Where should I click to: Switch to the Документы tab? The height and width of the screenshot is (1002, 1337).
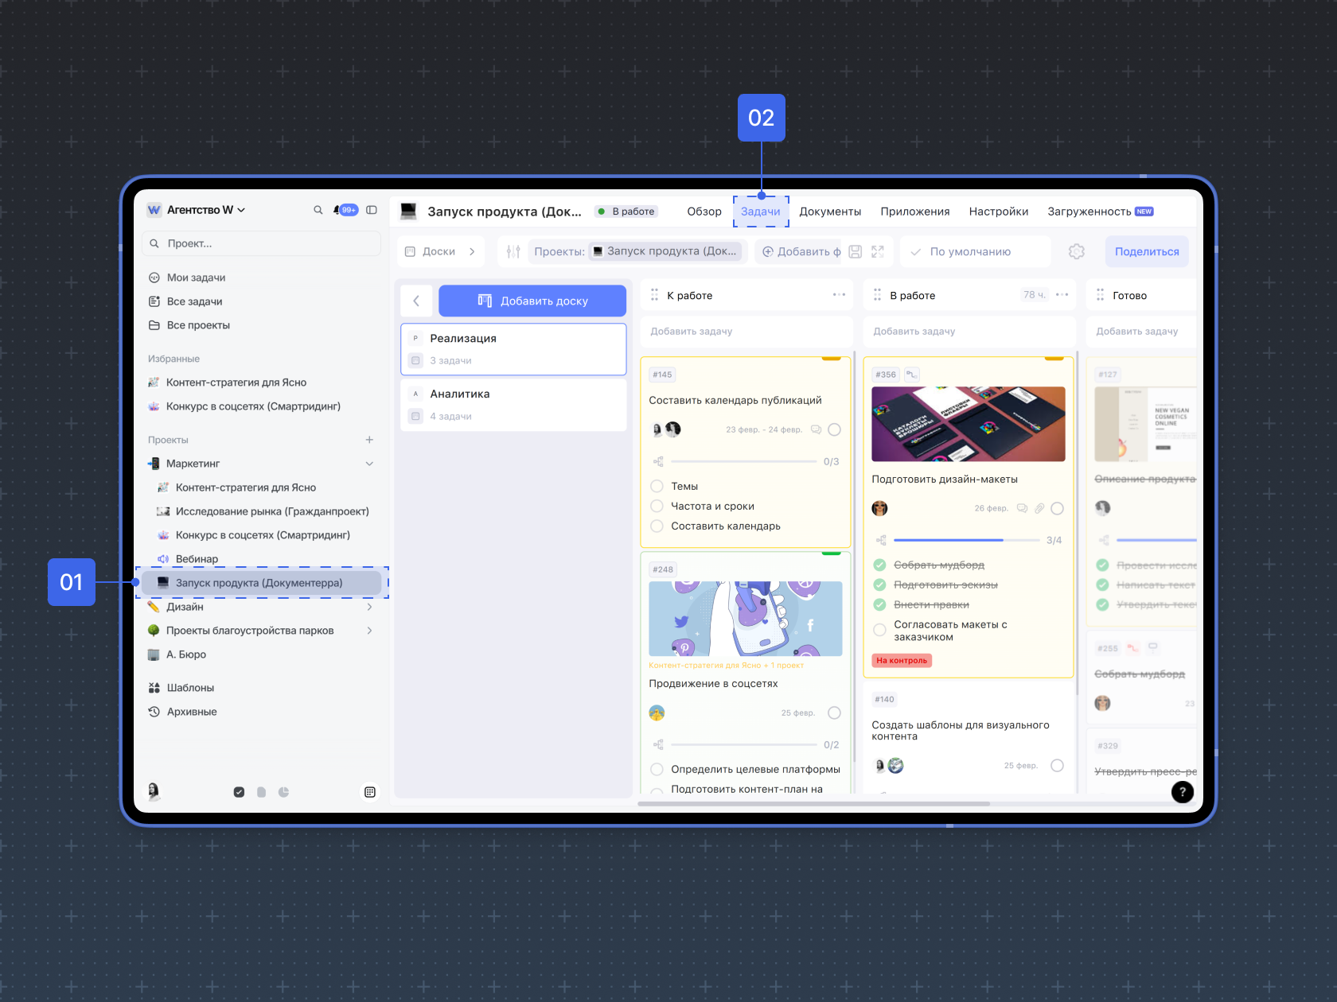[830, 212]
